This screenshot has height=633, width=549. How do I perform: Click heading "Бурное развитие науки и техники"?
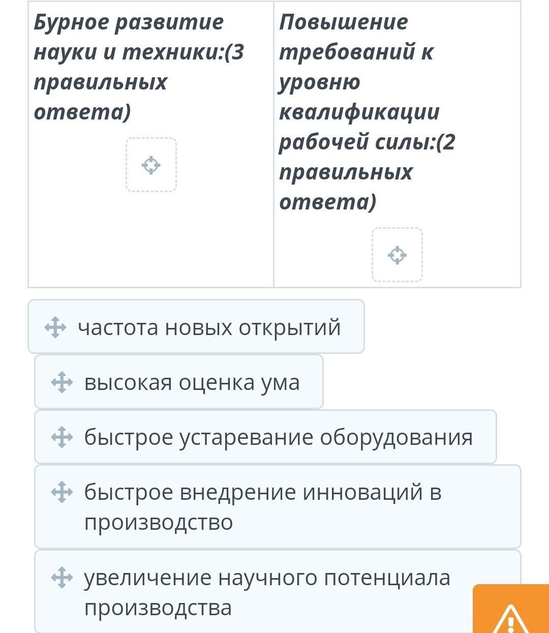tap(128, 37)
